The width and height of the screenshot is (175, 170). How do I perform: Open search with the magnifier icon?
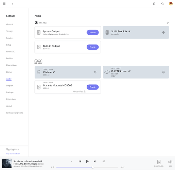point(162,4)
